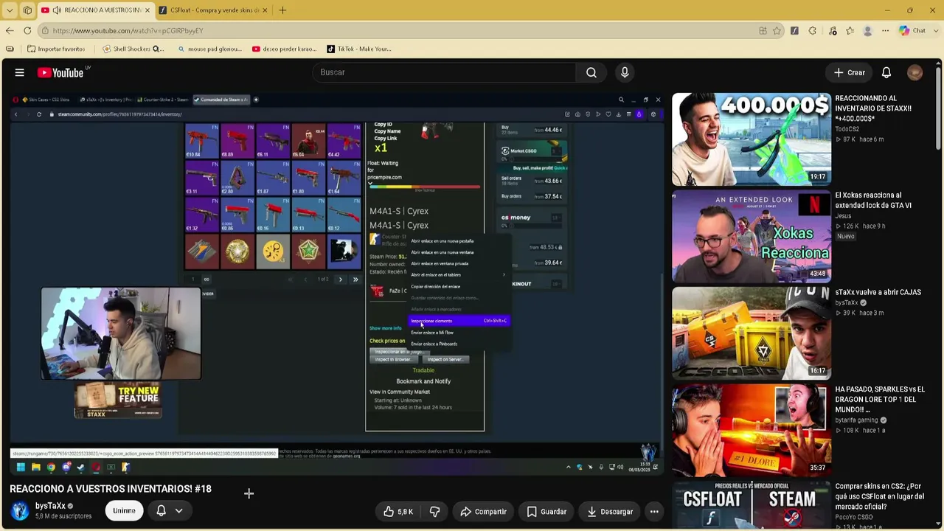
Task: Like the video with thumbs up
Action: click(x=398, y=511)
